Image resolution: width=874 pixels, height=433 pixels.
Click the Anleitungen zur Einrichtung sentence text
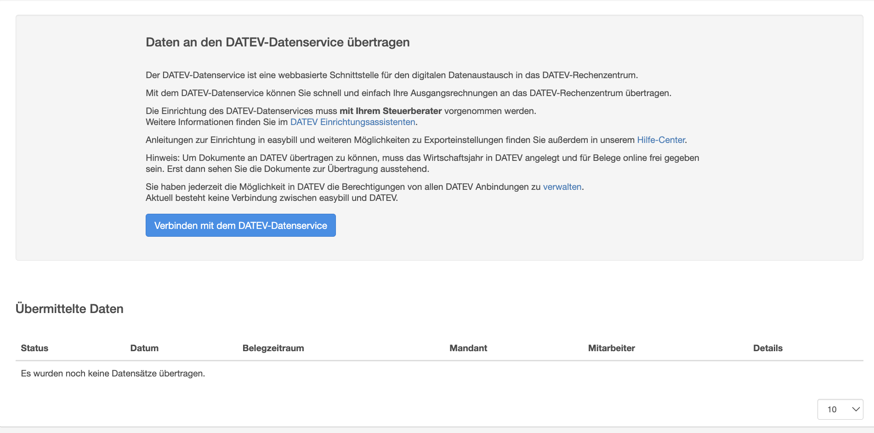click(391, 140)
